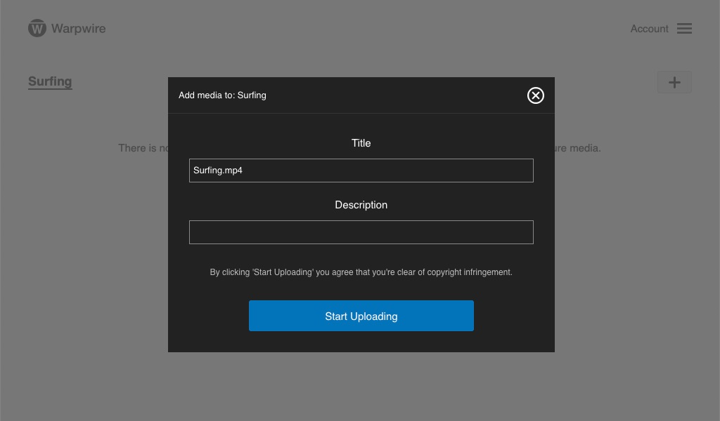Click the empty Description field

(361, 232)
